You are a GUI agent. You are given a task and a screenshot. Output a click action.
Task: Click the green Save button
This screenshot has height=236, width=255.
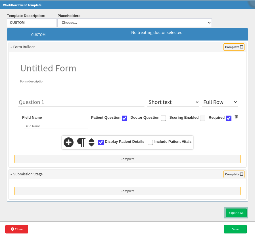pyautogui.click(x=235, y=229)
